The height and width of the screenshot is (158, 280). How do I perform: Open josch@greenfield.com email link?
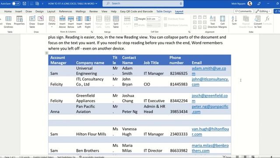210,98
